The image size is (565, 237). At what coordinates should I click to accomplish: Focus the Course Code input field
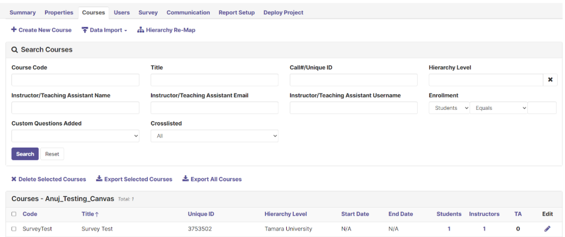click(x=75, y=80)
